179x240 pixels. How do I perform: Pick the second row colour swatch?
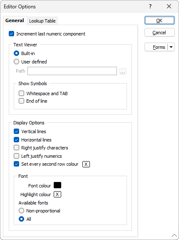[x=86, y=164]
